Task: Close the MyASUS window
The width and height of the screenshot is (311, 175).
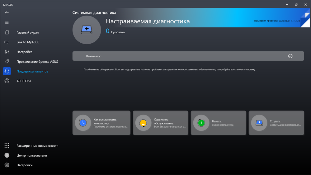Action: click(305, 5)
